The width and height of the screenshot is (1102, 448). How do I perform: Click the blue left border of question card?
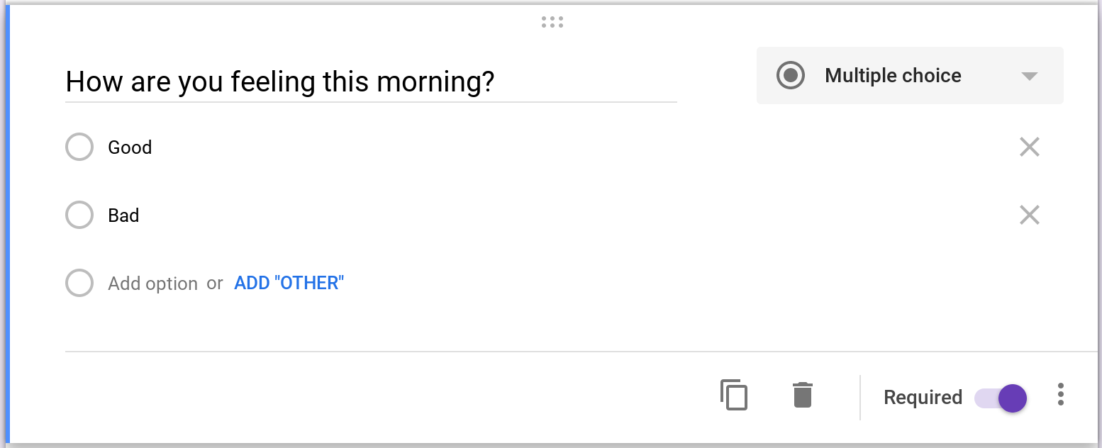pos(7,224)
